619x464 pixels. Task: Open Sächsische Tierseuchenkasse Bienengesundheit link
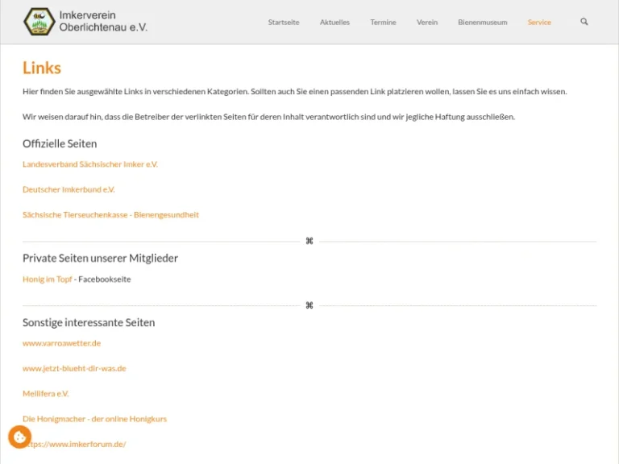(110, 215)
